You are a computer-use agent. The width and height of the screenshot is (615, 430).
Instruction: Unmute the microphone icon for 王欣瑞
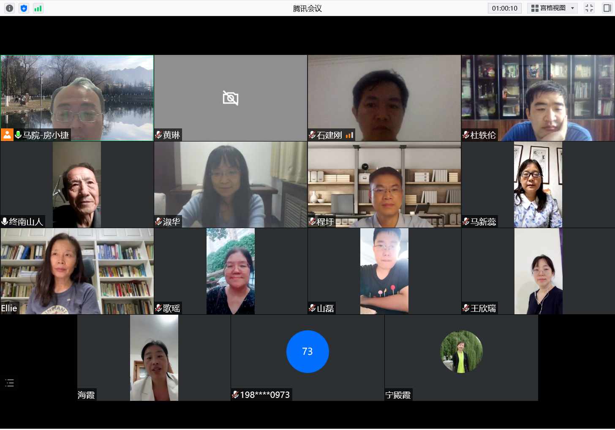click(466, 308)
